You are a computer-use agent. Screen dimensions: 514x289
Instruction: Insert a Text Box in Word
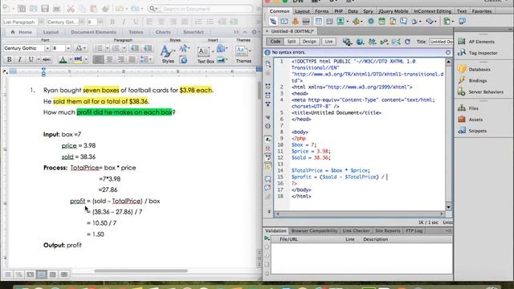(x=206, y=55)
